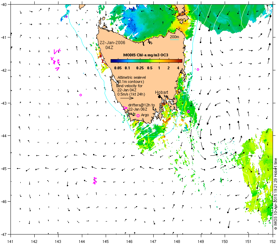Click the latitude axis label '-40'
280x245 pixels.
tap(4, 5)
